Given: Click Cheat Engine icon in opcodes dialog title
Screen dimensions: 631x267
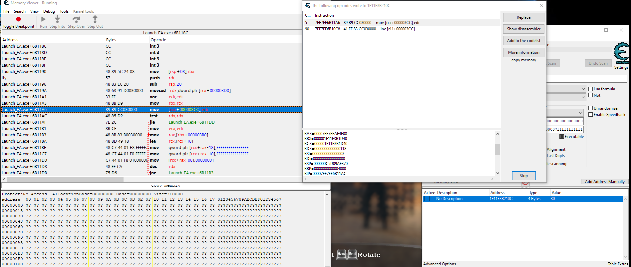Looking at the screenshot, I should point(308,5).
